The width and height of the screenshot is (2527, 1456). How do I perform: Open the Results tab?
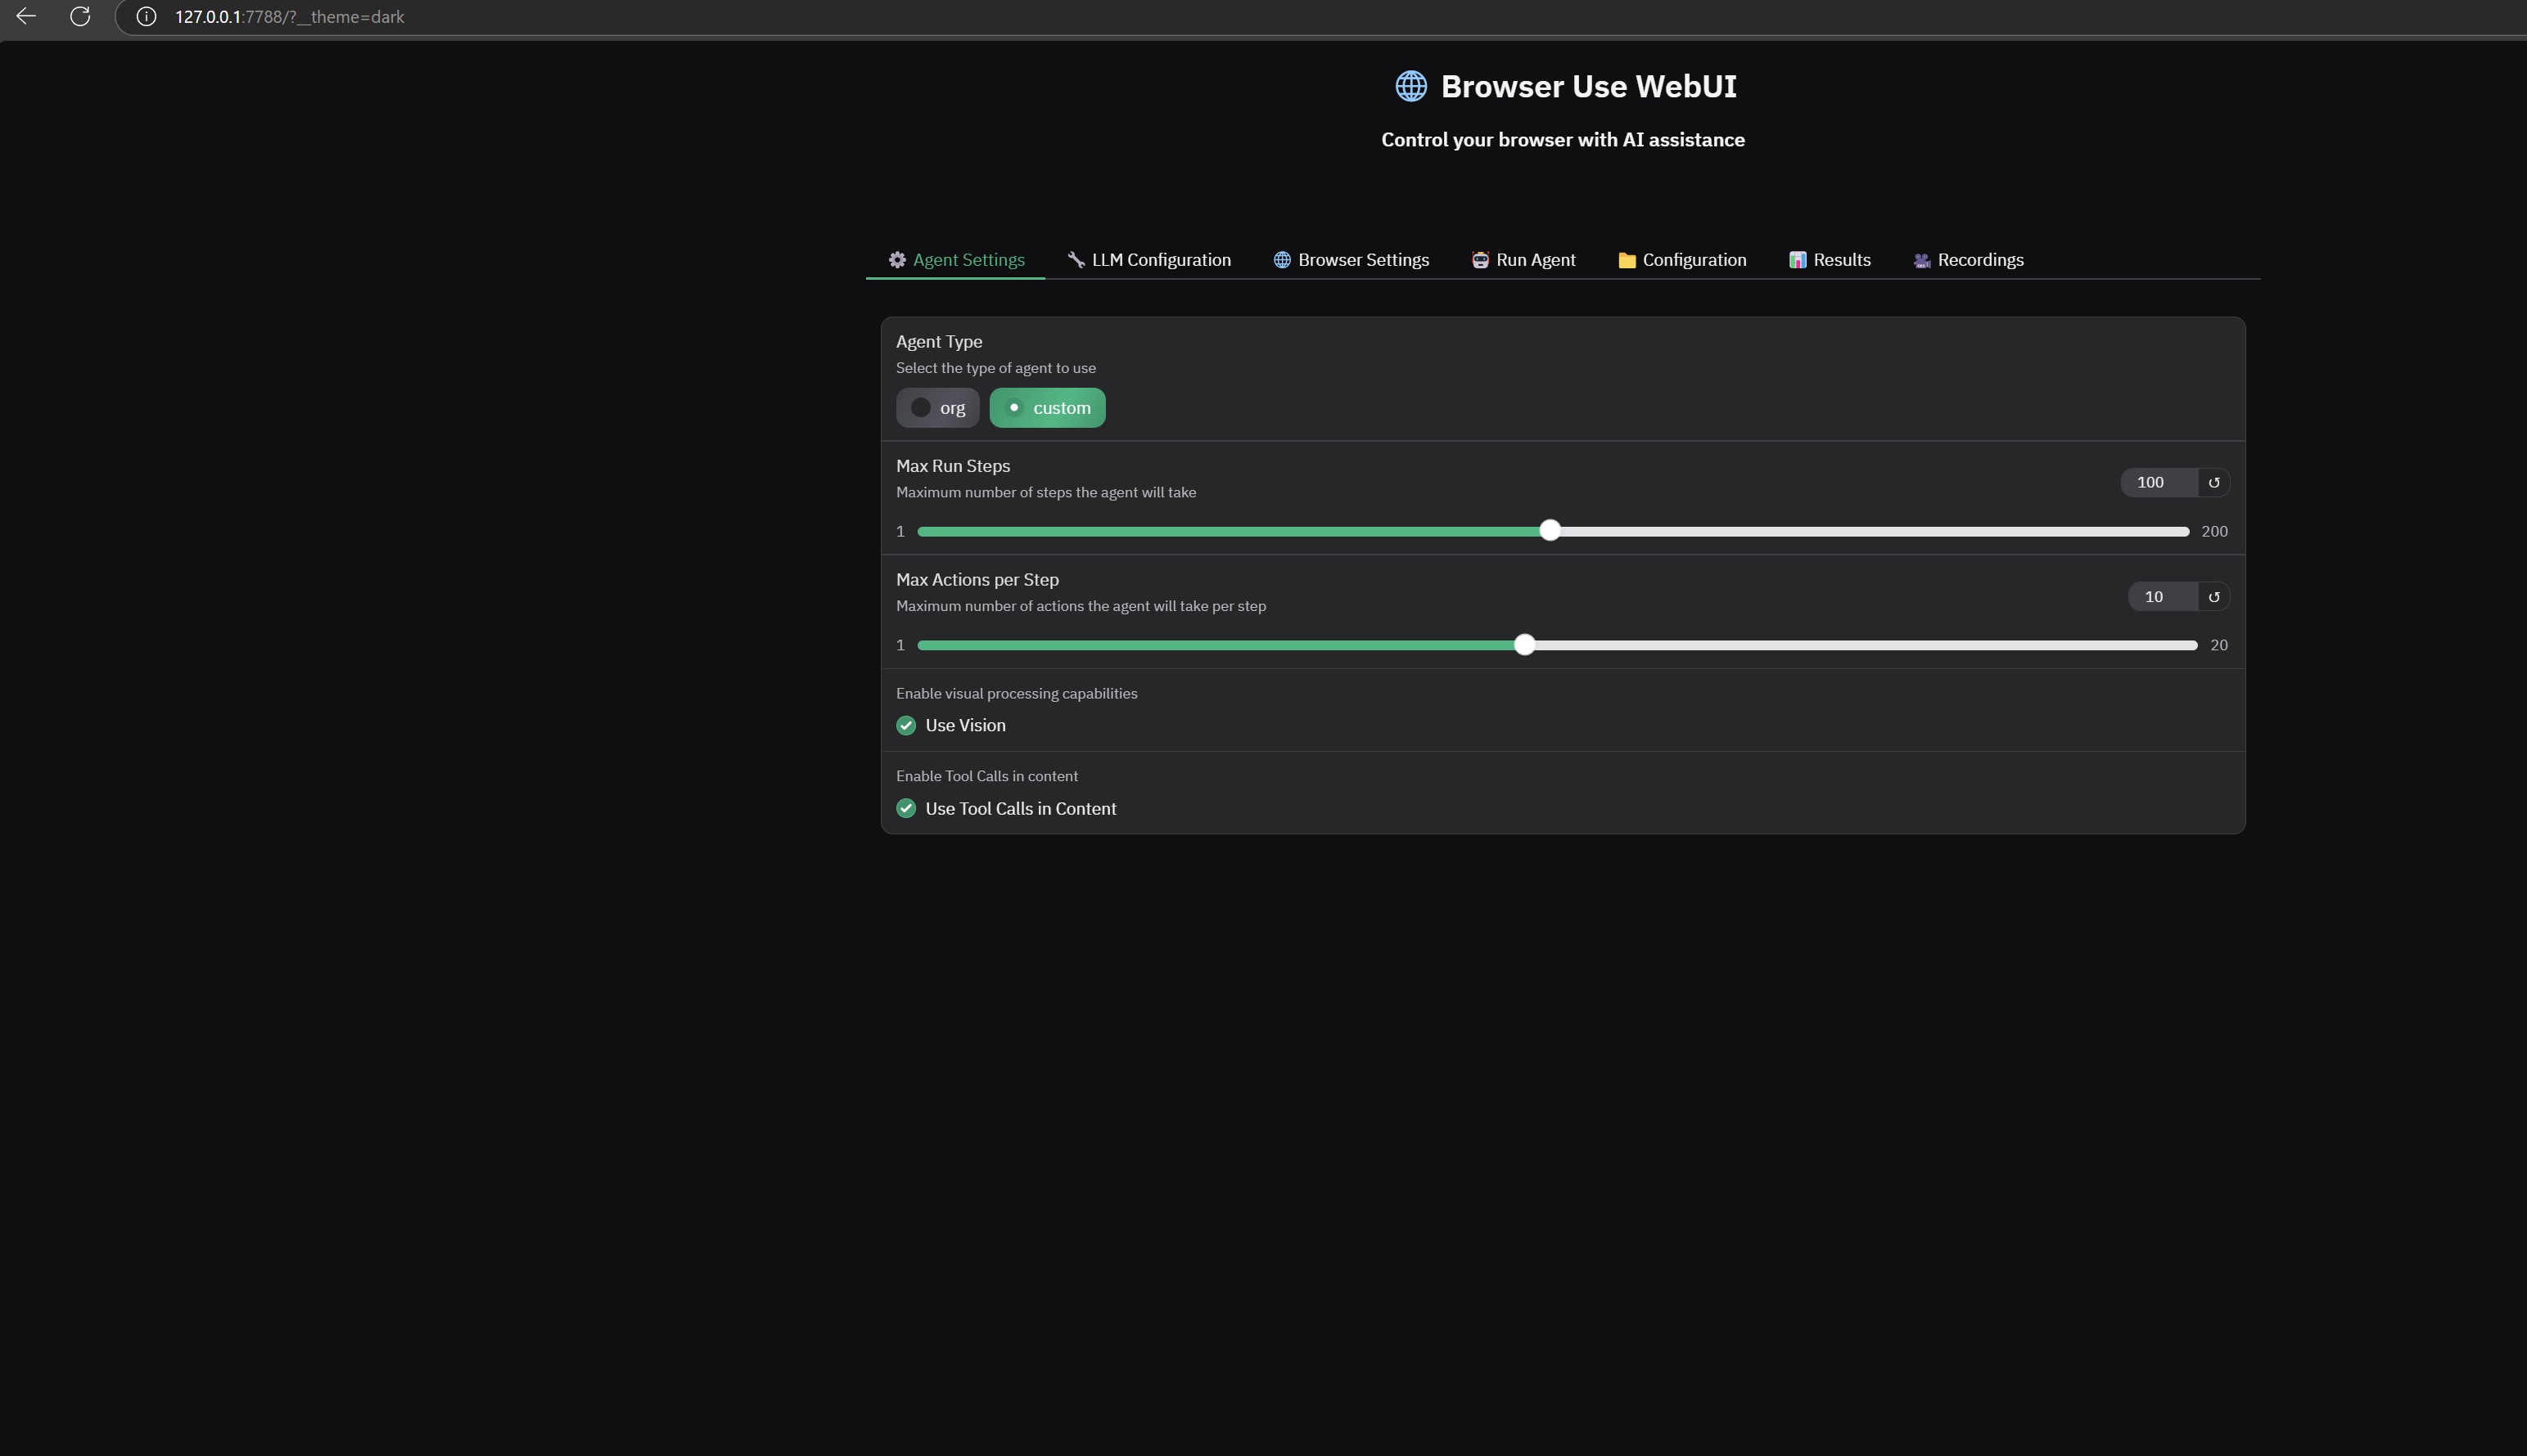(x=1830, y=260)
